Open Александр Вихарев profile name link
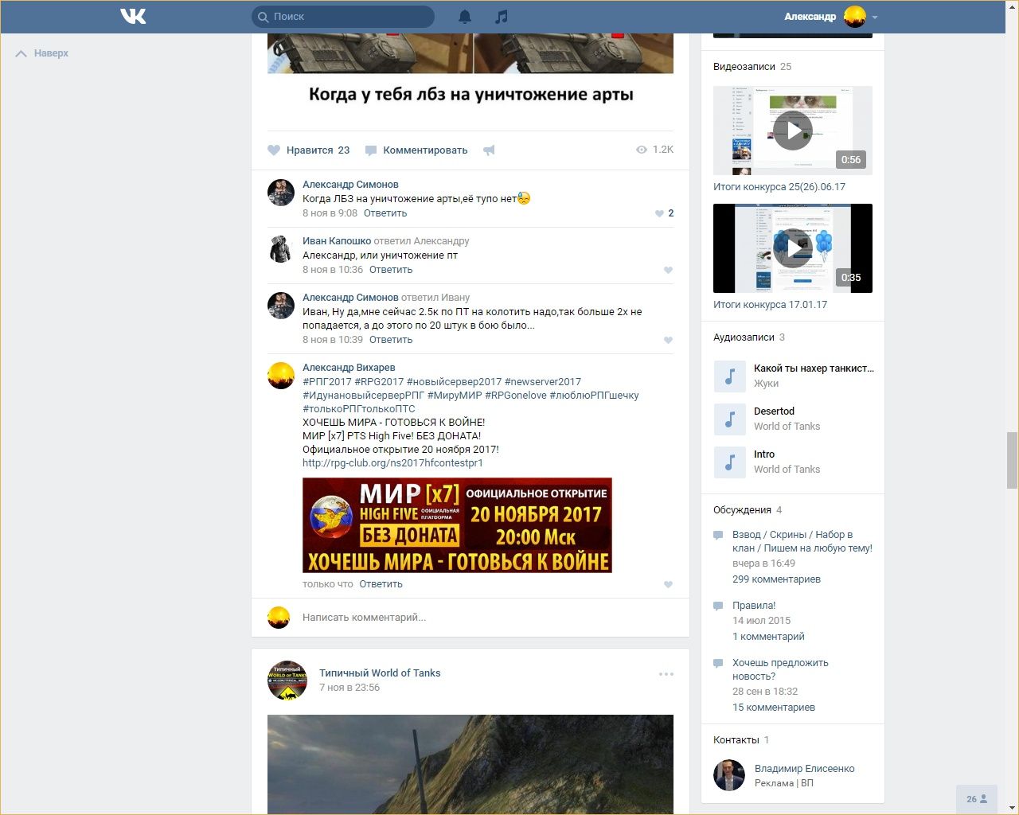 click(x=349, y=368)
